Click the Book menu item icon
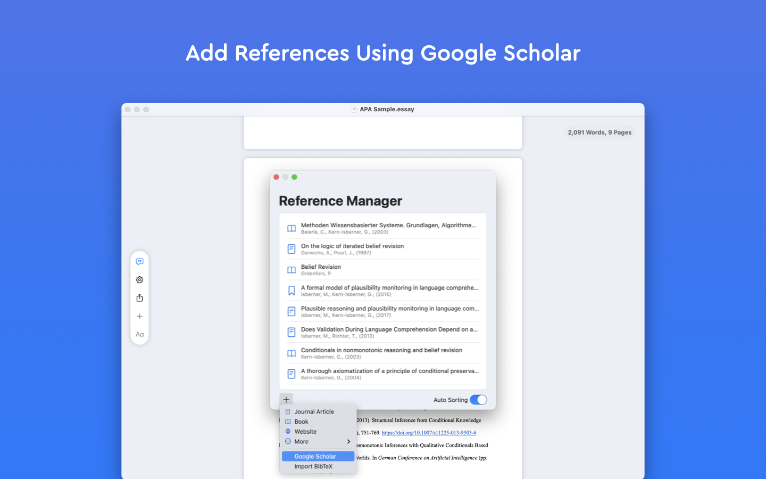Screen dimensions: 766x479 [288, 422]
